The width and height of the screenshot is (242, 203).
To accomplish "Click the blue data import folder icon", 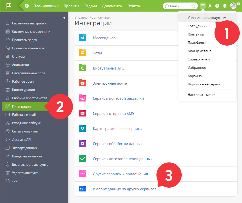I will pyautogui.click(x=83, y=189).
